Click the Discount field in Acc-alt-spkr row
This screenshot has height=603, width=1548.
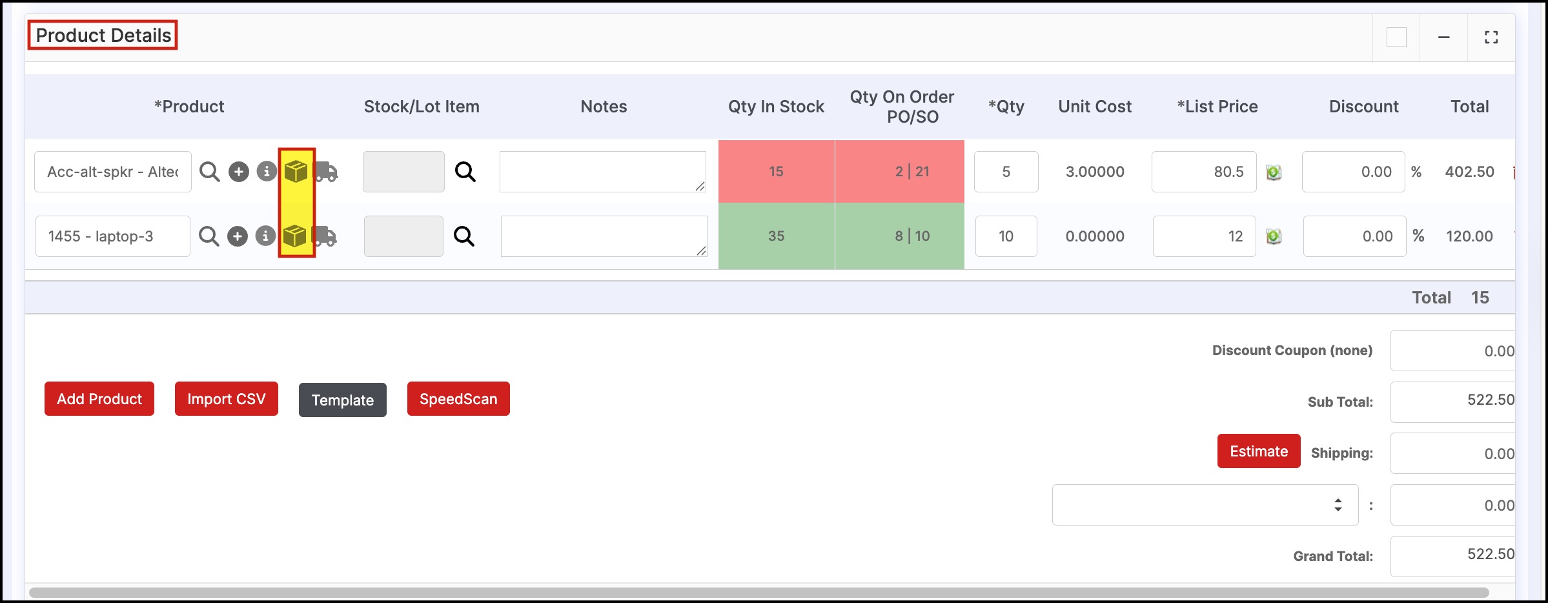click(x=1354, y=172)
